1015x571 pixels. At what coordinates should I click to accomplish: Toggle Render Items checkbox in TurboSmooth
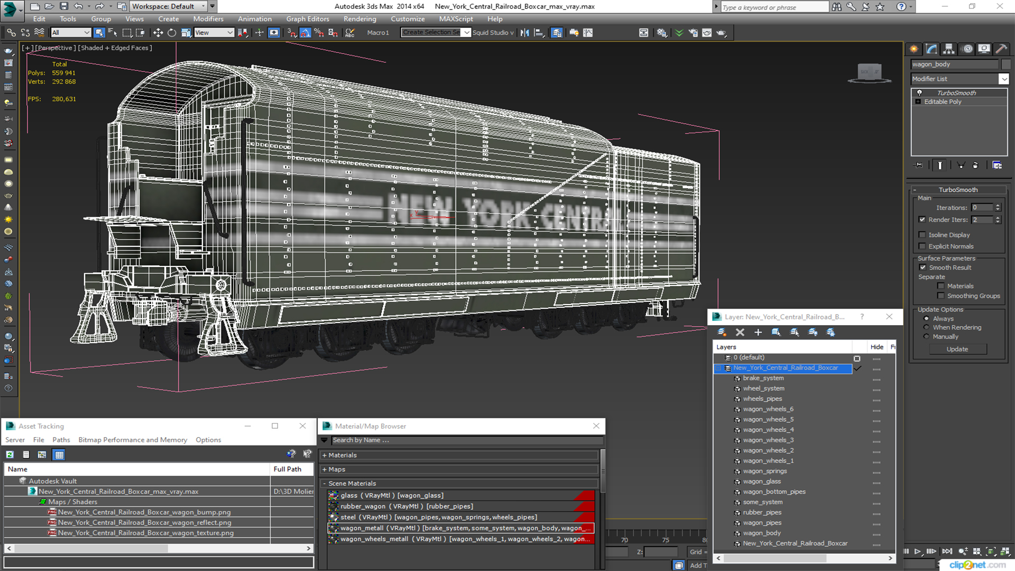pyautogui.click(x=923, y=219)
